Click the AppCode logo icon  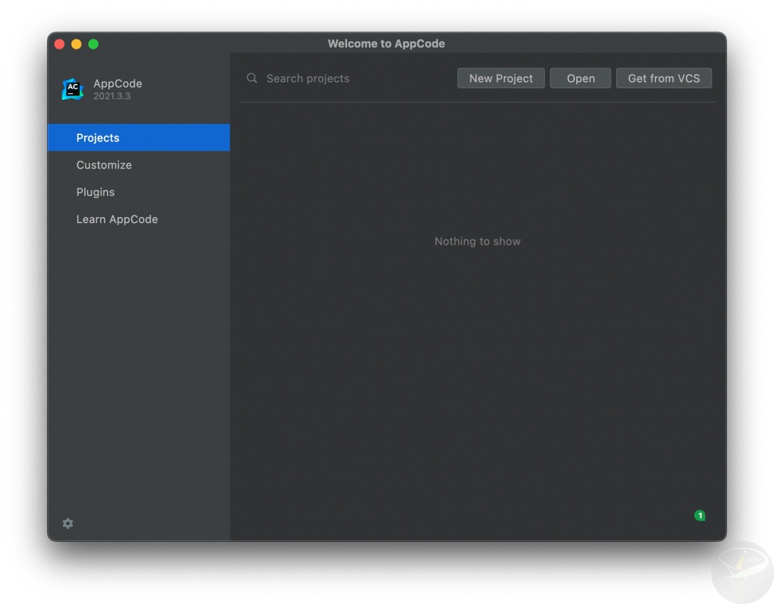pos(72,89)
